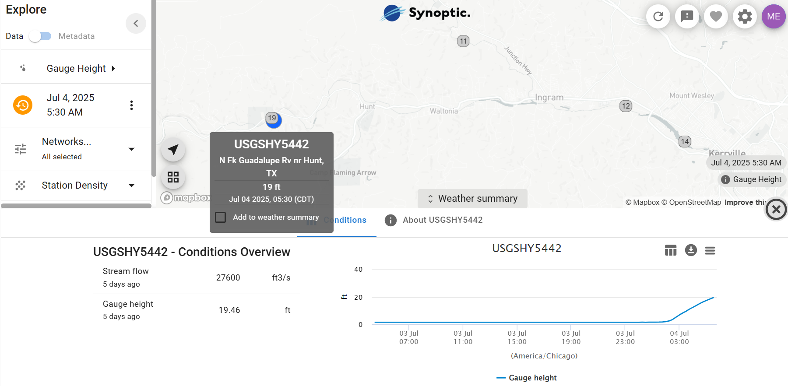
Task: Toggle the Gauge height legend series
Action: tap(527, 378)
